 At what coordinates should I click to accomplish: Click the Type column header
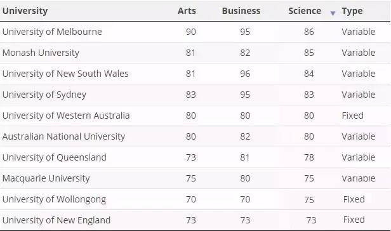coord(352,11)
